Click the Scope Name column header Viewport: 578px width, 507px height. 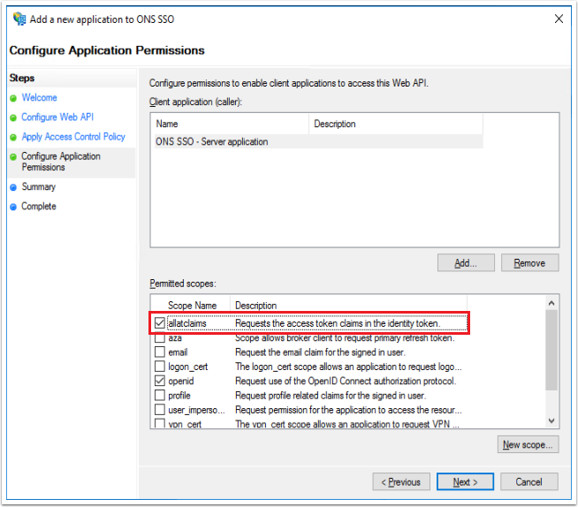192,306
